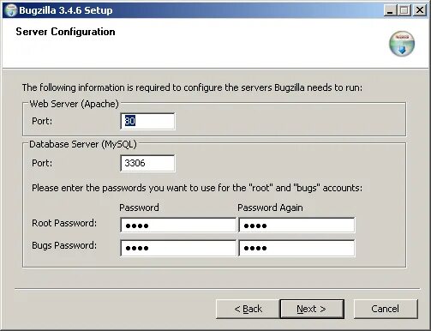Screen dimensions: 431x331
Task: Click the maximize window button
Action: pos(404,10)
